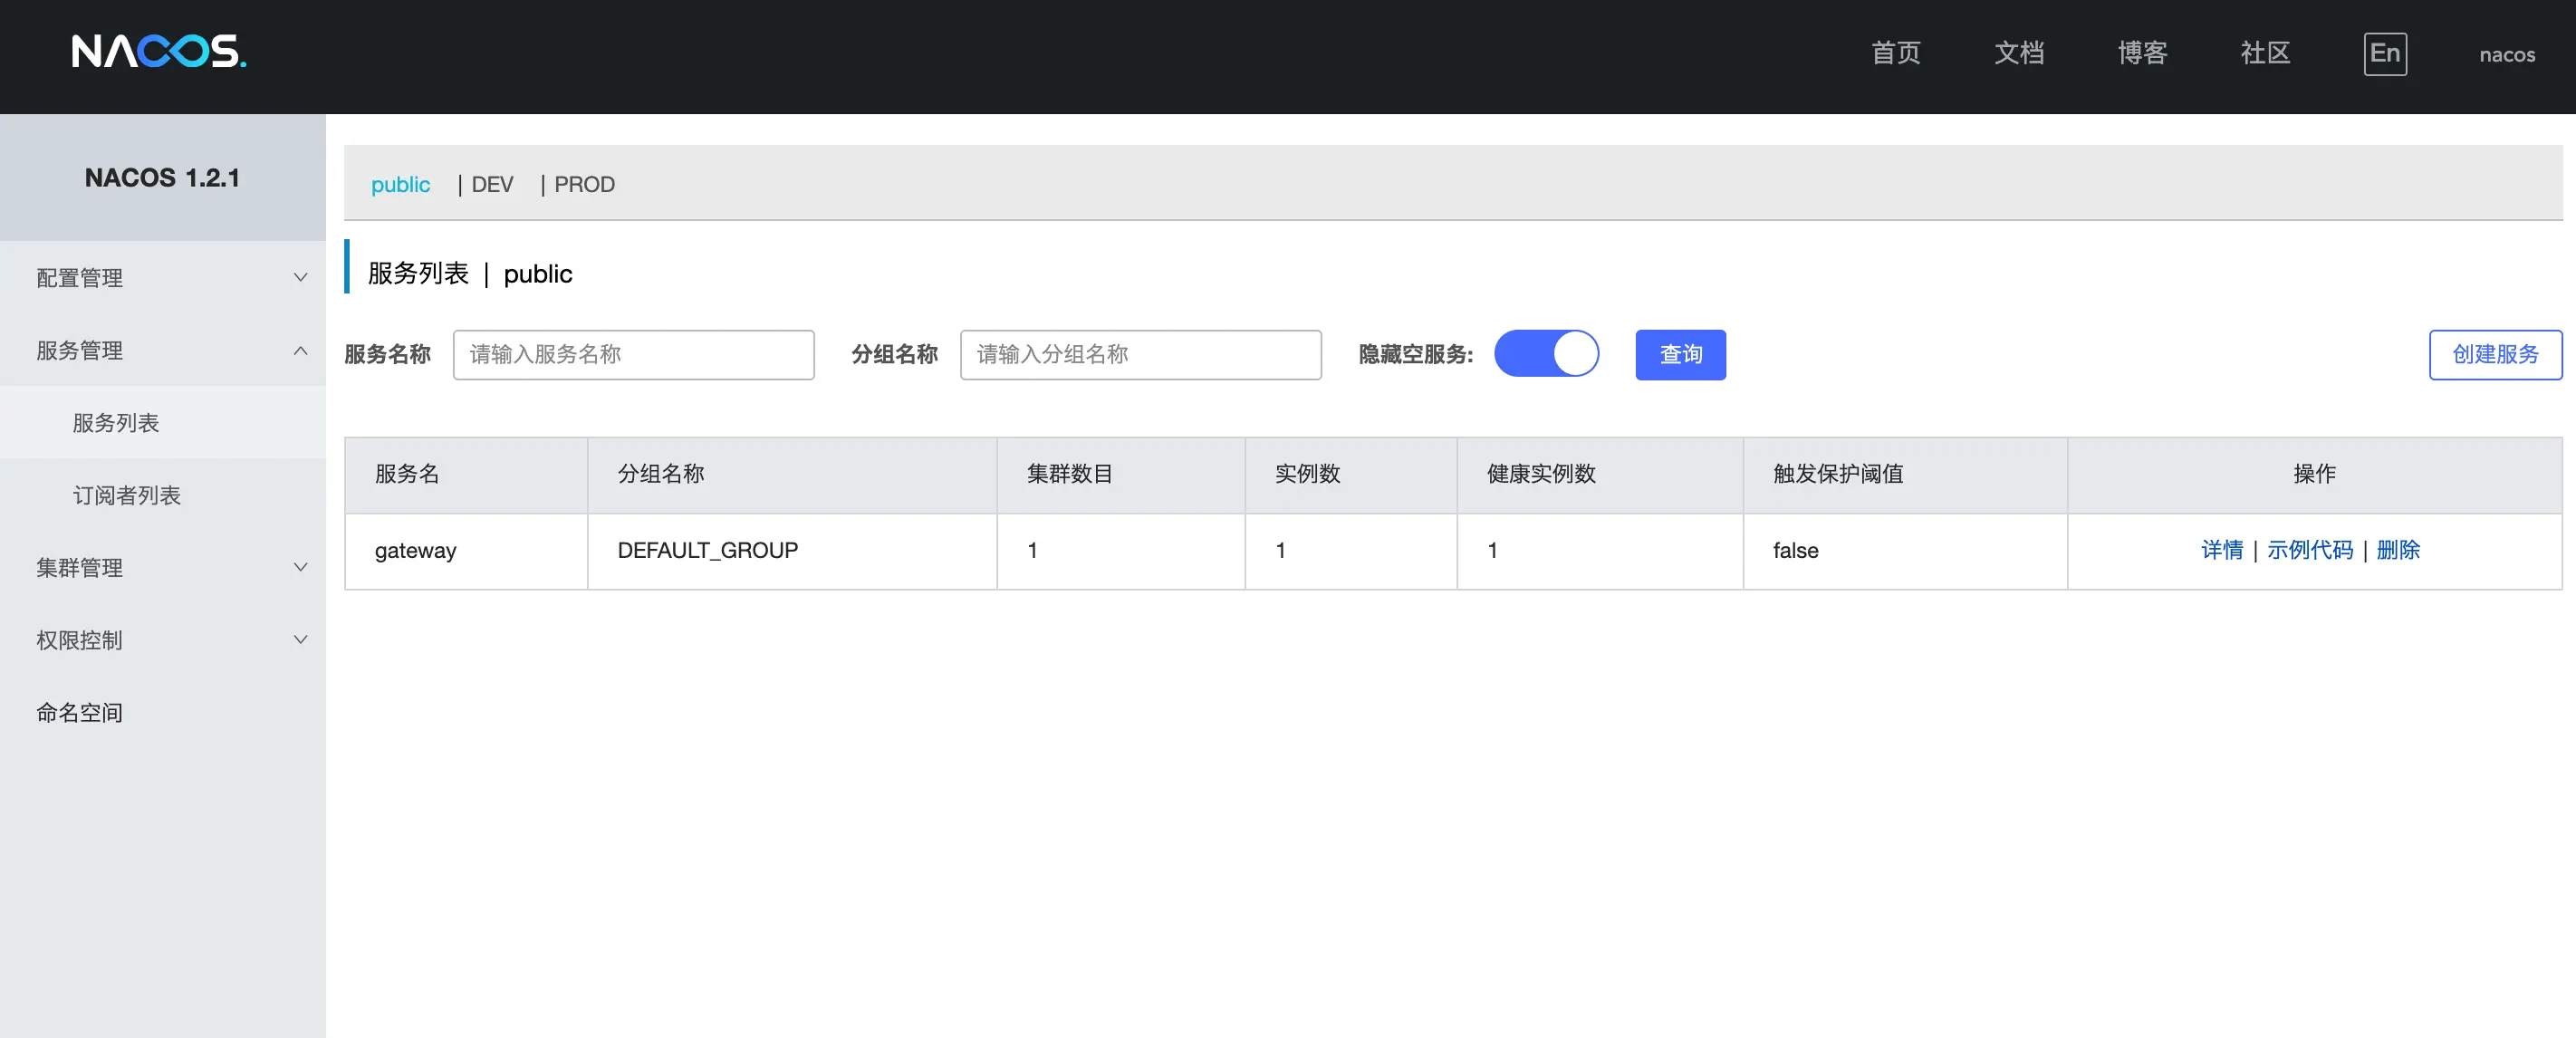Collapse the 服务管理 menu

(x=163, y=350)
